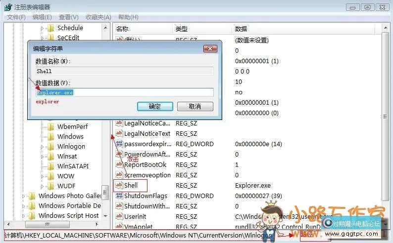
Task: Expand the WOW tree node
Action: pos(42,176)
